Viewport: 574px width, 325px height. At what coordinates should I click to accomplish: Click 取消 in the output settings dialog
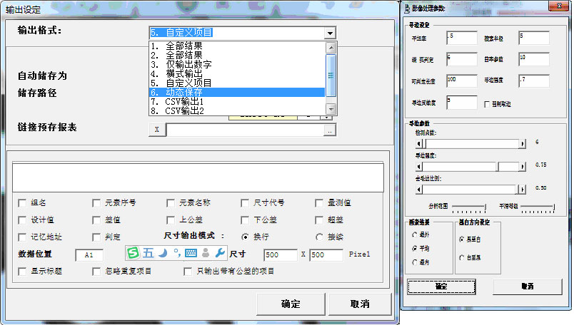[x=359, y=304]
